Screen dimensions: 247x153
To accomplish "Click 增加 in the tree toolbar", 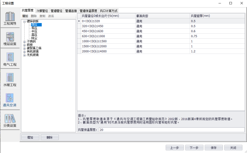I will [x=25, y=16].
